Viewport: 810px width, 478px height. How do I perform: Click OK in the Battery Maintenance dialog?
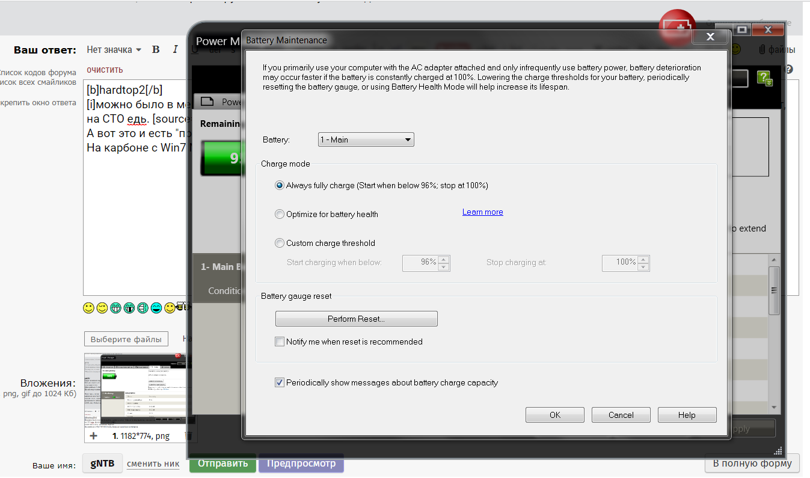(x=554, y=415)
